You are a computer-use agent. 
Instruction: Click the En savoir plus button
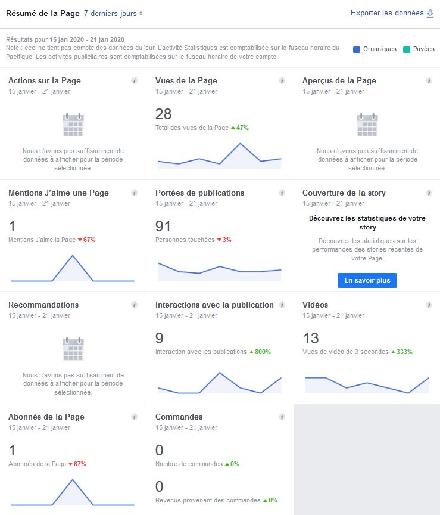(x=367, y=280)
